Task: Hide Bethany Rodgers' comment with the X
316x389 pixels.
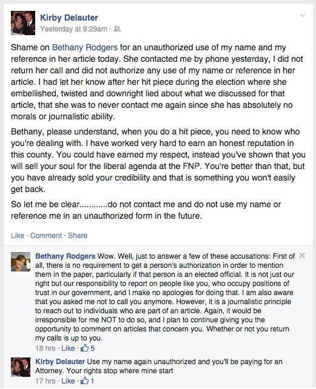Action: click(x=302, y=256)
